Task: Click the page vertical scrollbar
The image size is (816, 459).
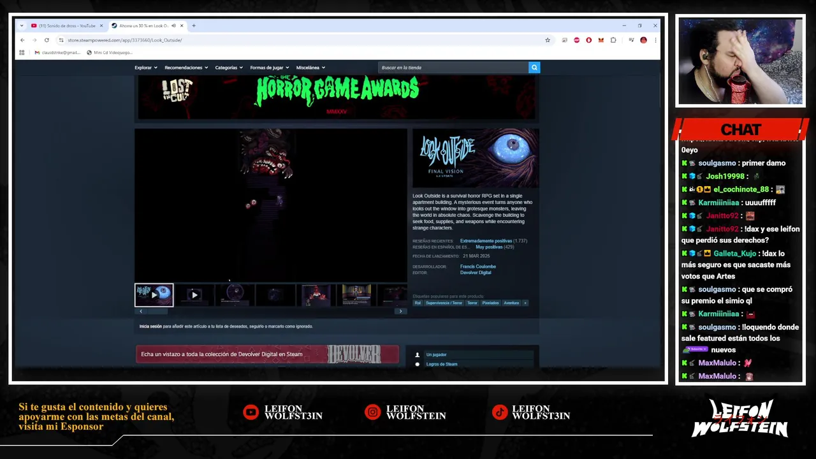Action: (x=660, y=89)
